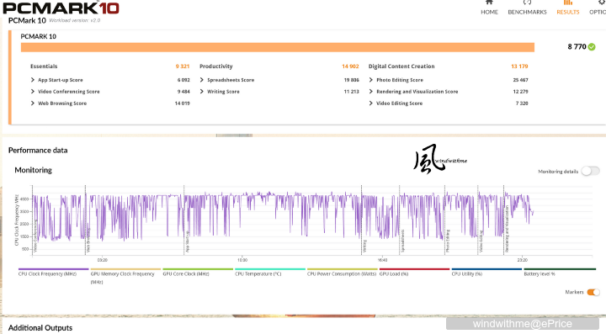Click the 10:00 time axis label

point(242,260)
